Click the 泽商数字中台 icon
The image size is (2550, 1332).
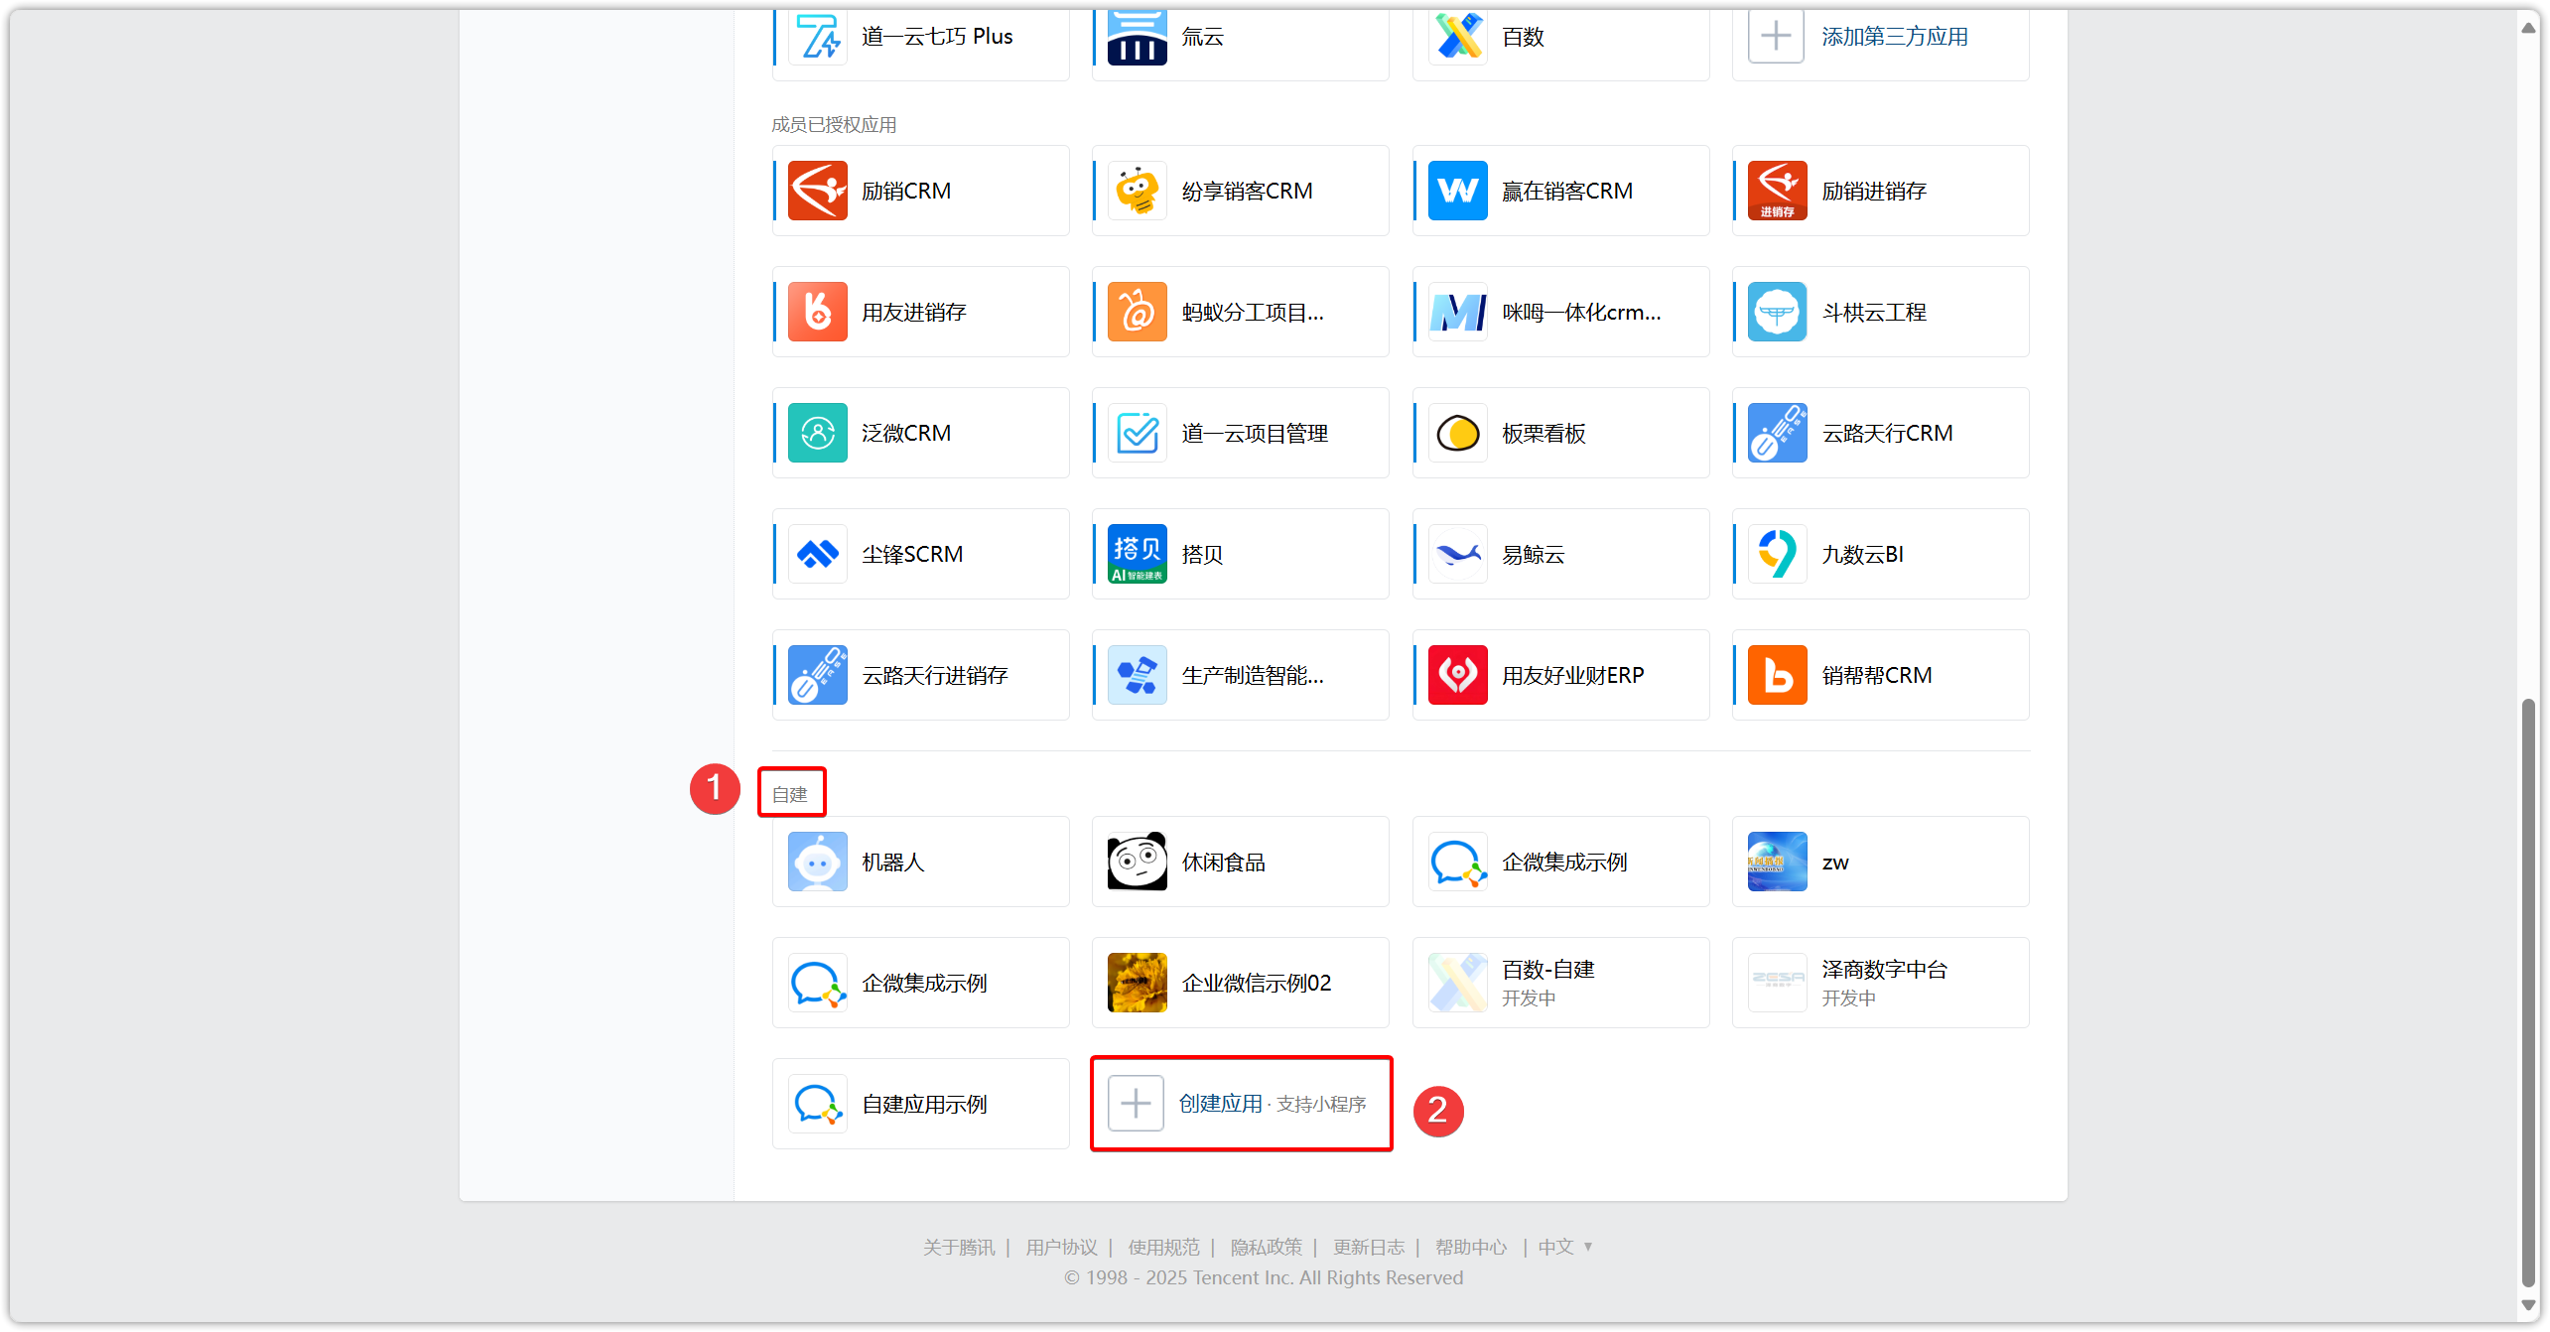click(x=1777, y=983)
